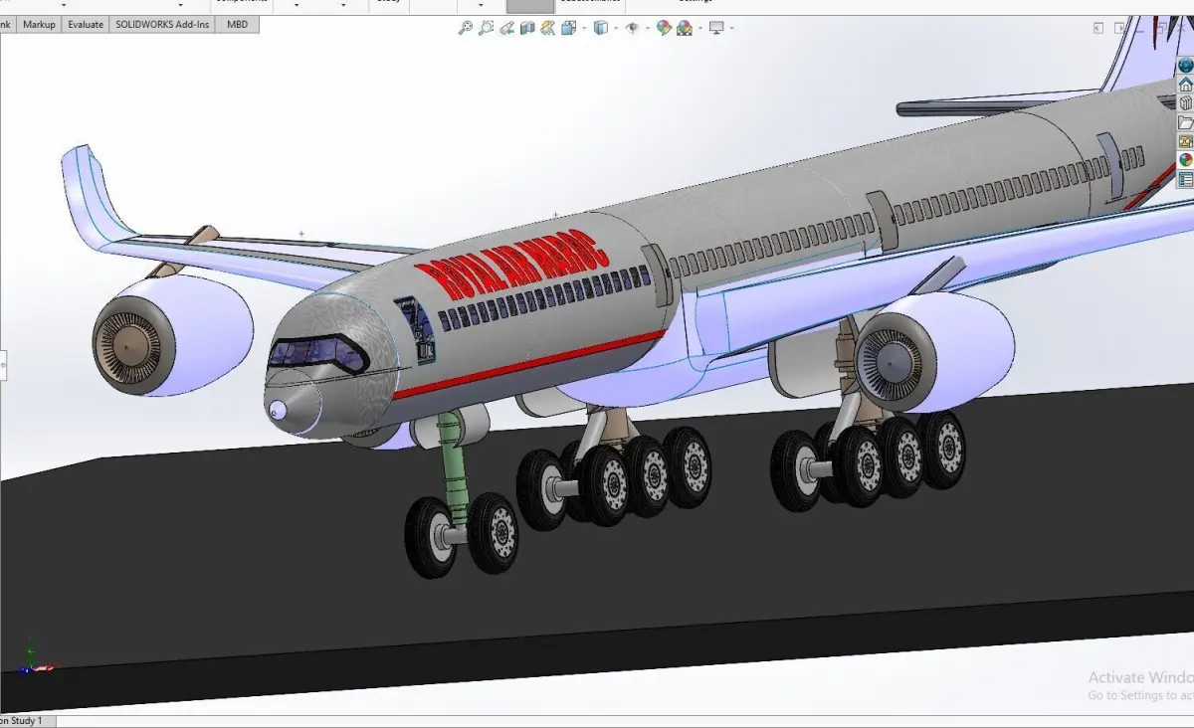Open Appearances, Scenes and Decals pane icon

pyautogui.click(x=1185, y=160)
